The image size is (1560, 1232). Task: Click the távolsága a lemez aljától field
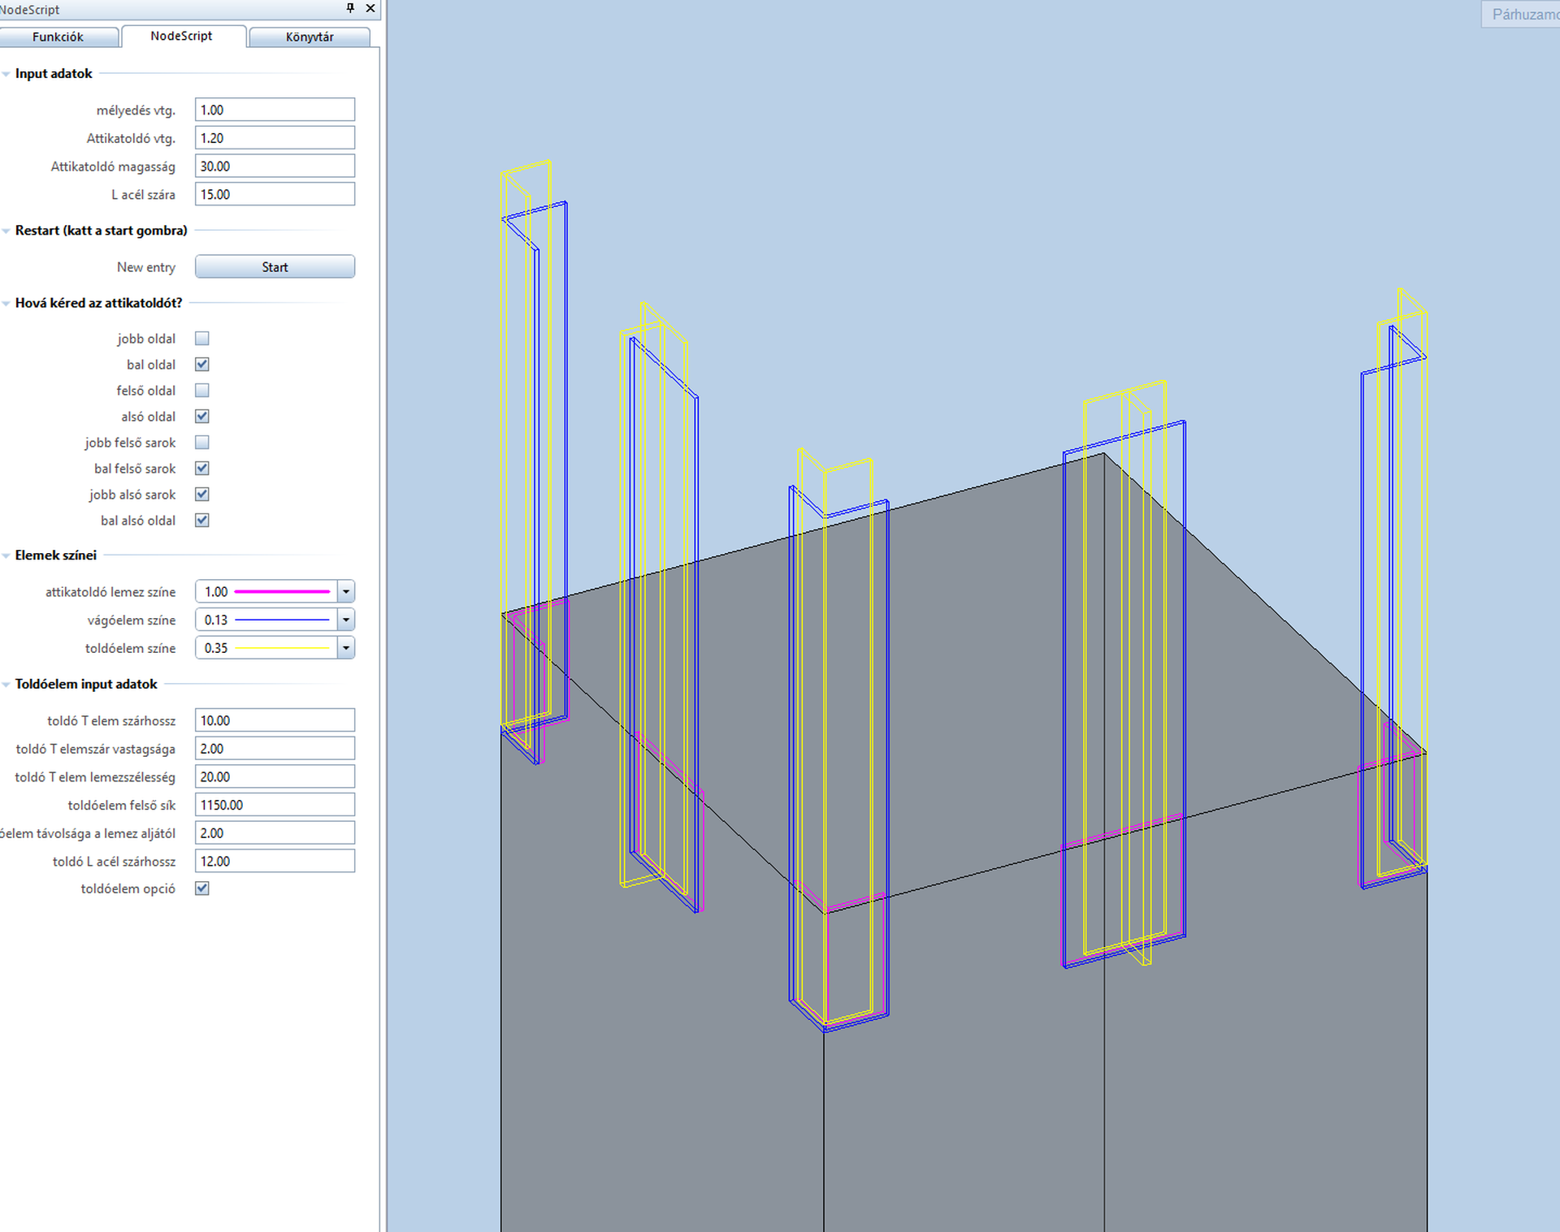click(x=275, y=832)
